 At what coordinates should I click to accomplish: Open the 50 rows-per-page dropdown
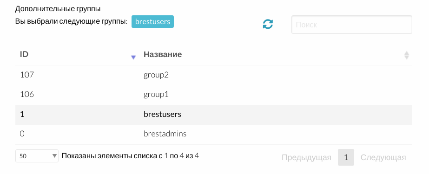37,156
